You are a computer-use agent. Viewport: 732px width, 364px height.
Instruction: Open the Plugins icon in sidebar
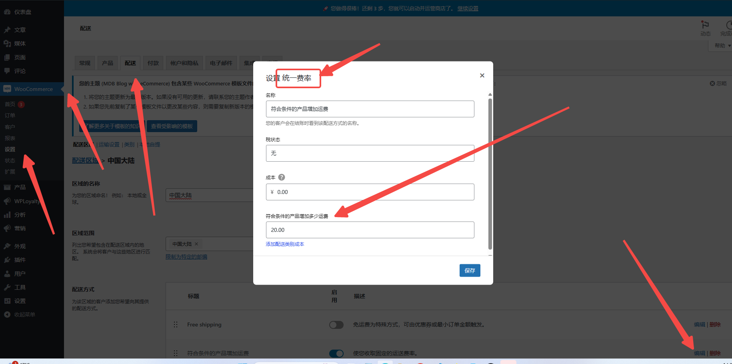tap(7, 260)
